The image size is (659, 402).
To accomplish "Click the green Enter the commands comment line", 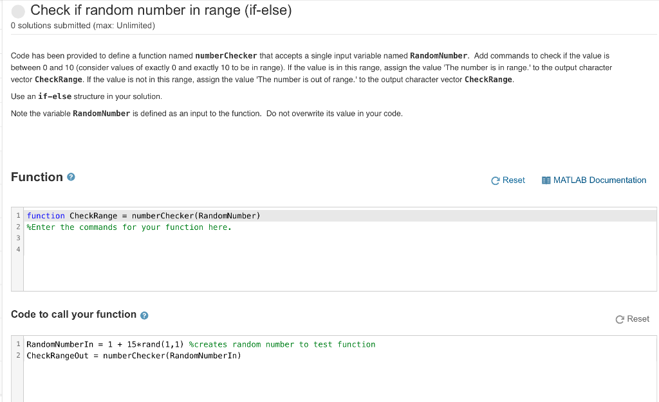I will pos(129,227).
